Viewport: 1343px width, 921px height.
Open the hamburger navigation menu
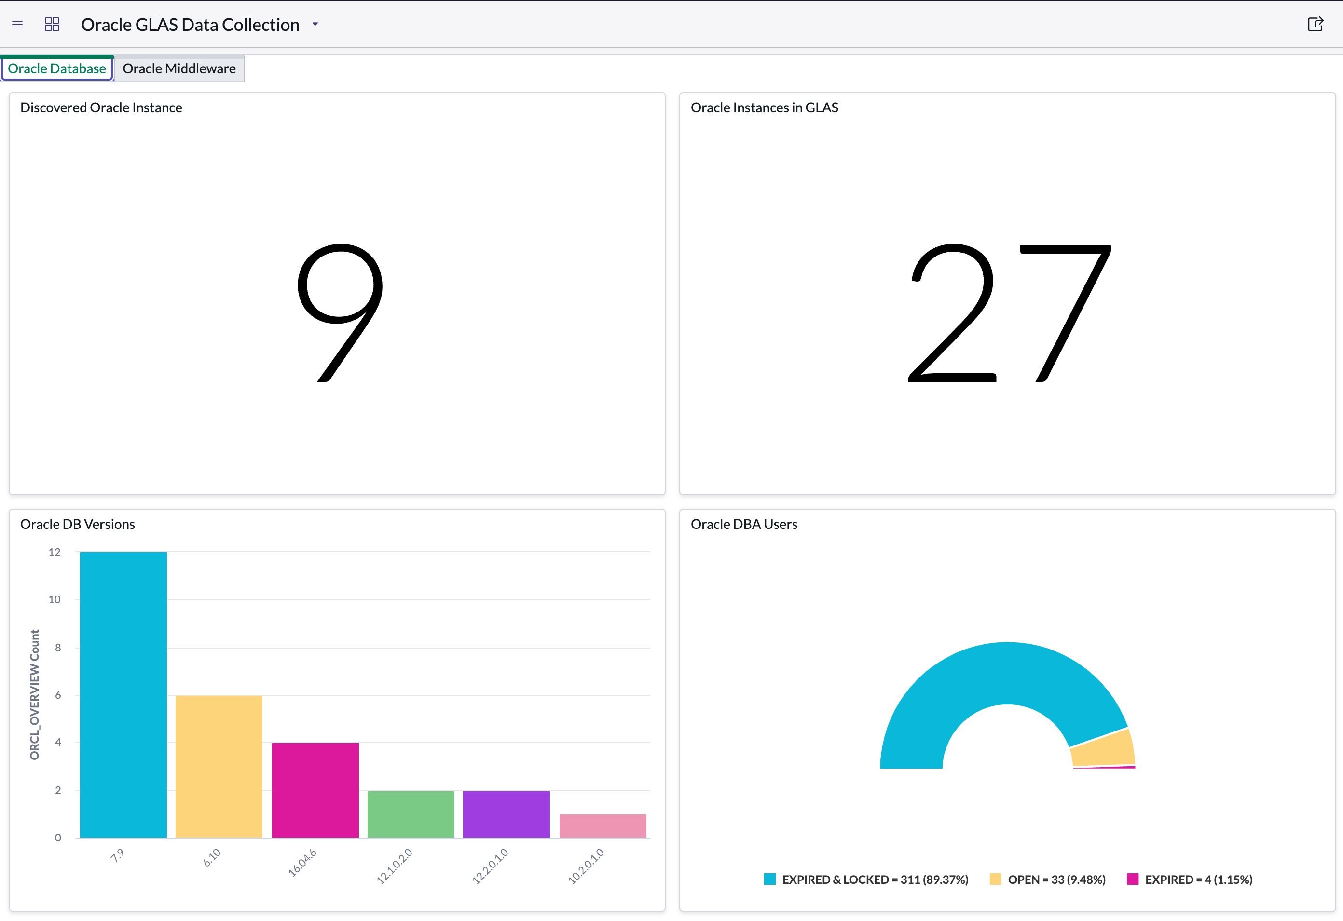[x=17, y=24]
